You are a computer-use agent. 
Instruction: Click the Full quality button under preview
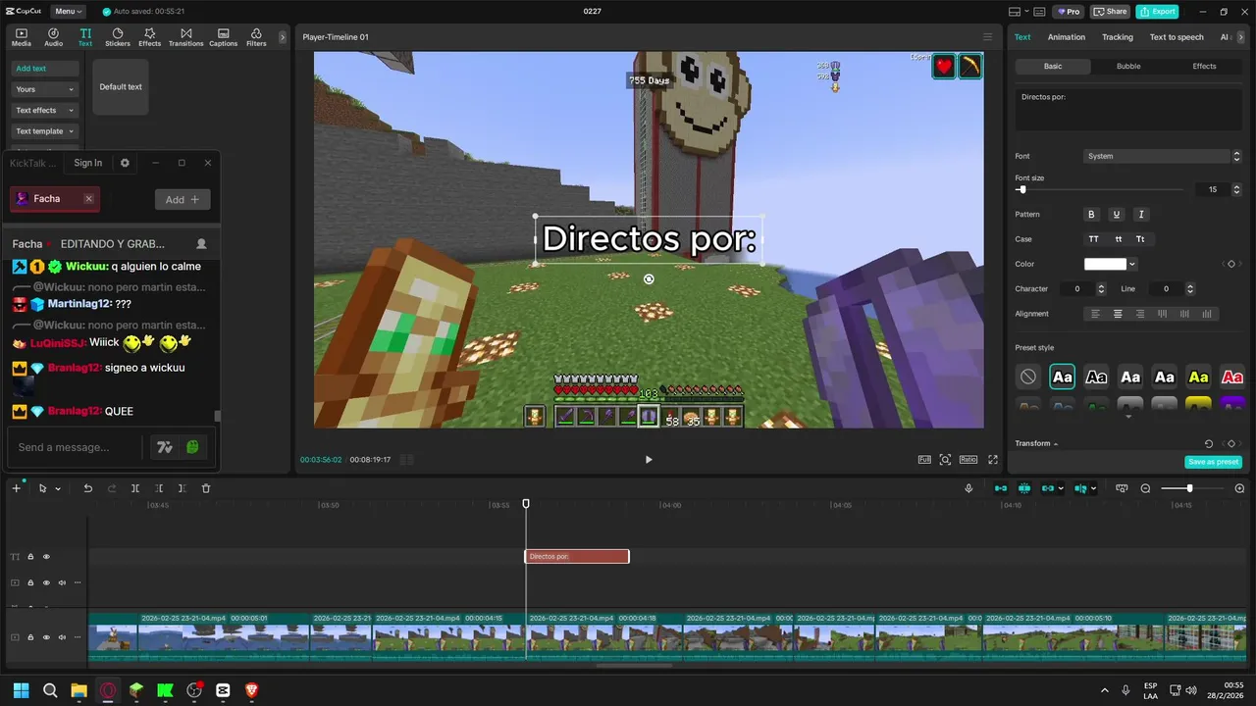[x=924, y=459]
